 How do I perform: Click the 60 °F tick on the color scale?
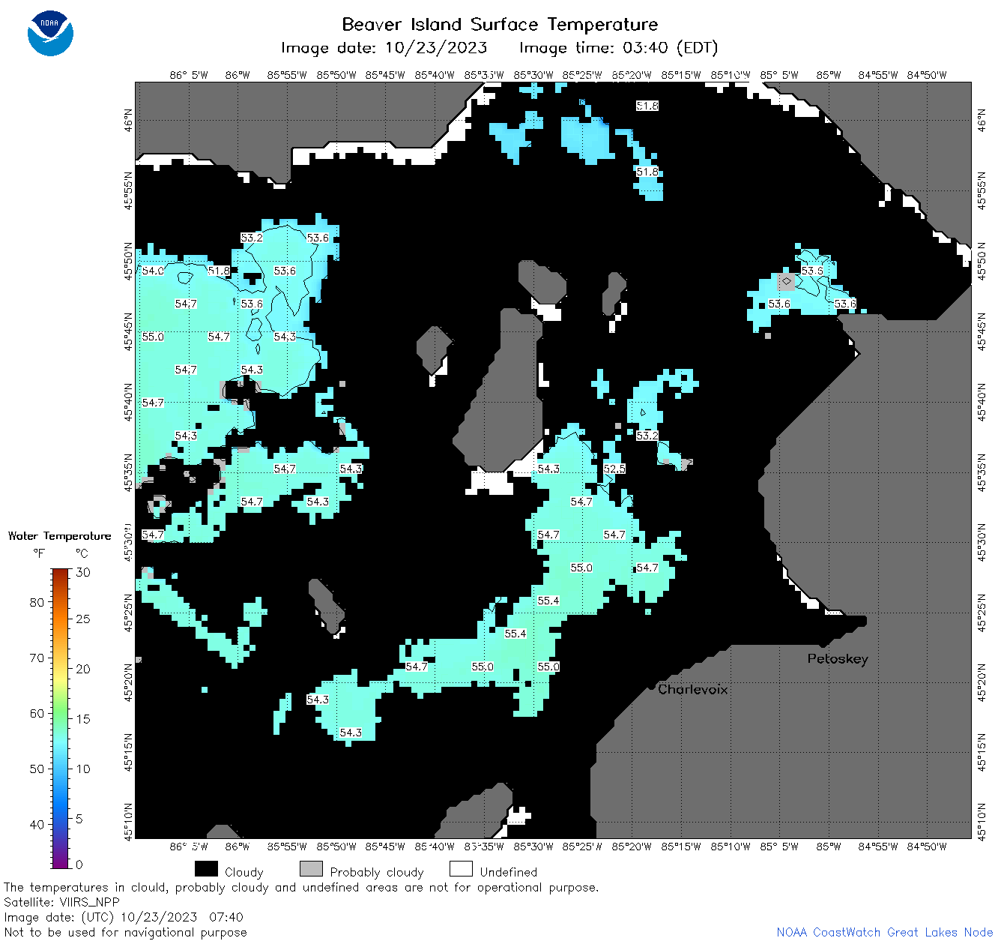37,713
